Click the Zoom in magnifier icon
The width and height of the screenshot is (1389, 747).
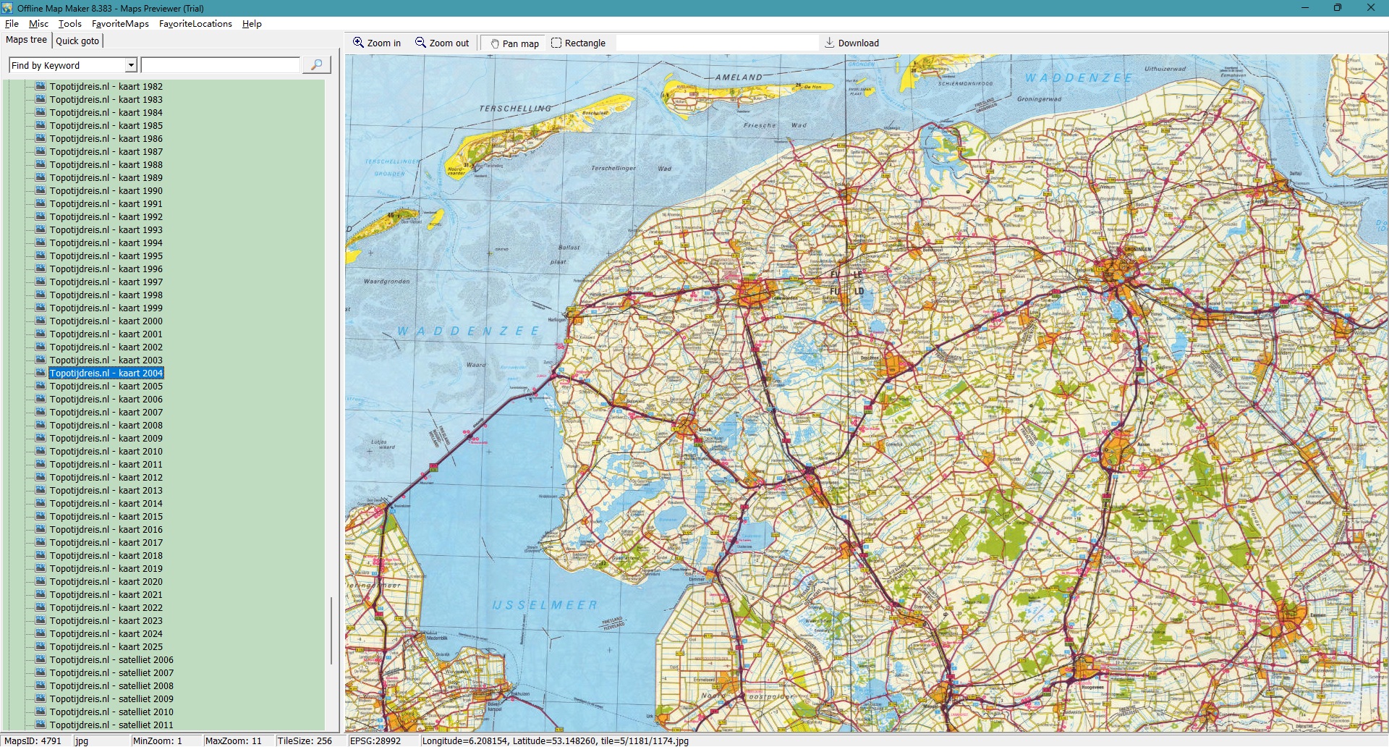358,43
